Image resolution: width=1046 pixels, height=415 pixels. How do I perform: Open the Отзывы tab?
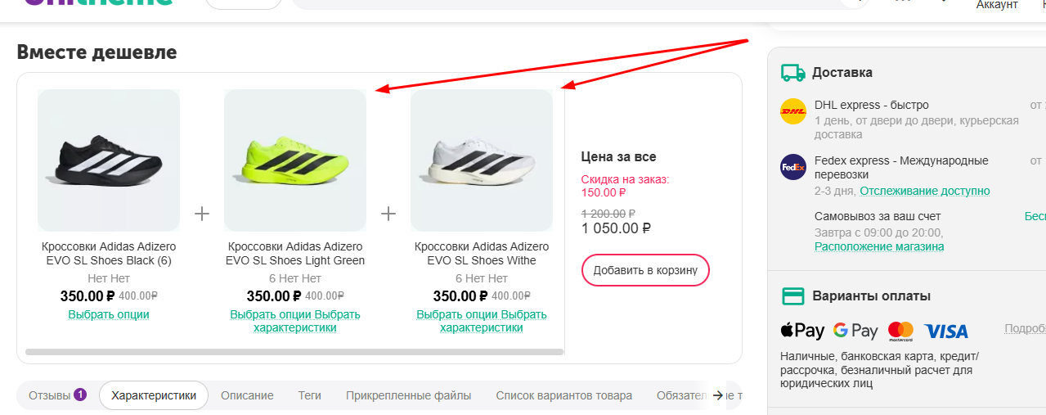(x=57, y=395)
